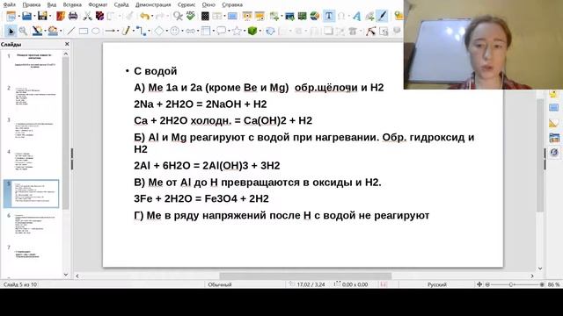The image size is (563, 316).
Task: Click the horizontal scrollbar thumb below the slide
Action: (x=305, y=276)
